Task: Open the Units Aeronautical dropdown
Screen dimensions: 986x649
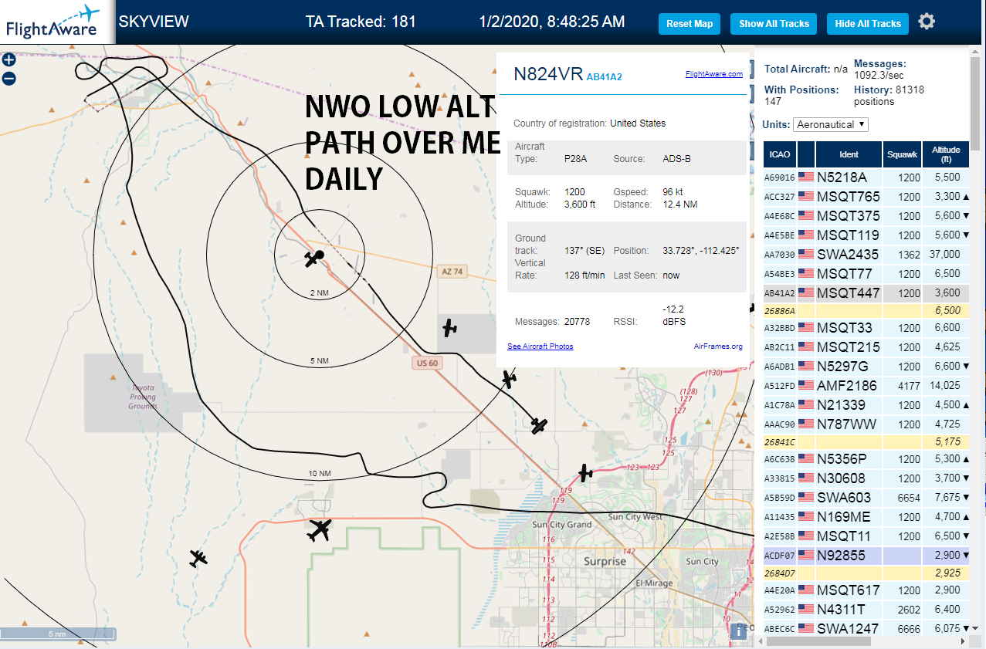Action: pyautogui.click(x=831, y=124)
